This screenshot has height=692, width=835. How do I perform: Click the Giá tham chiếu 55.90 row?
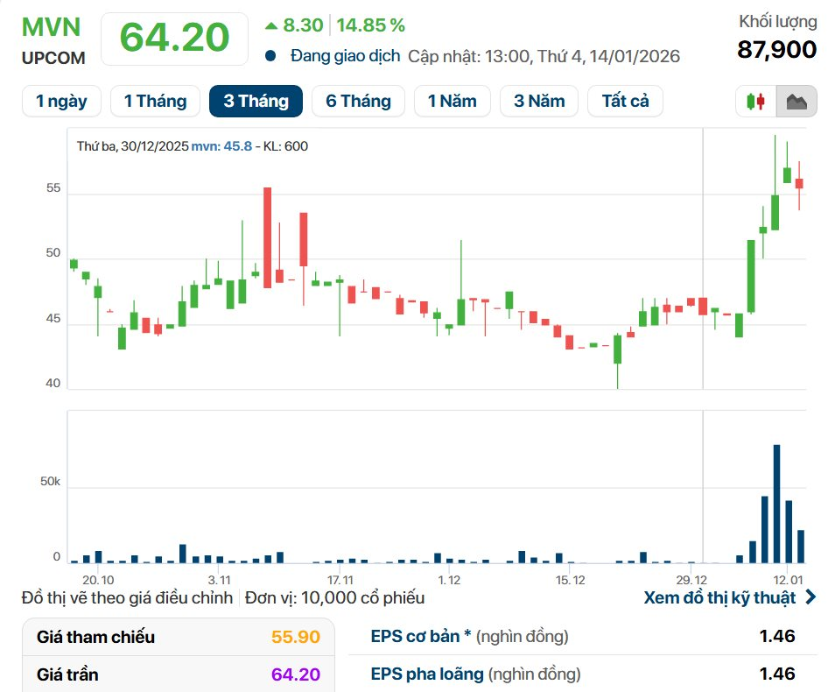178,637
